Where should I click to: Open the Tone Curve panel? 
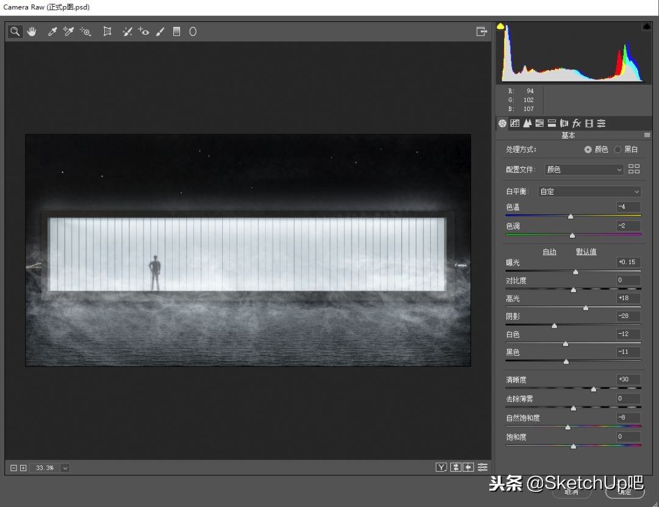(x=514, y=123)
